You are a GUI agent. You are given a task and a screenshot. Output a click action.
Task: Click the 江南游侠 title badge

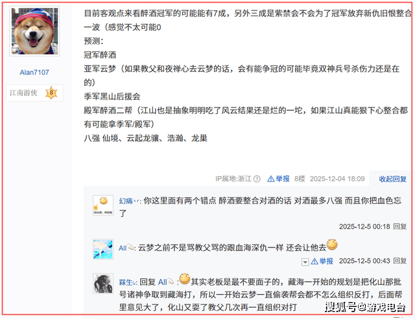click(x=23, y=93)
